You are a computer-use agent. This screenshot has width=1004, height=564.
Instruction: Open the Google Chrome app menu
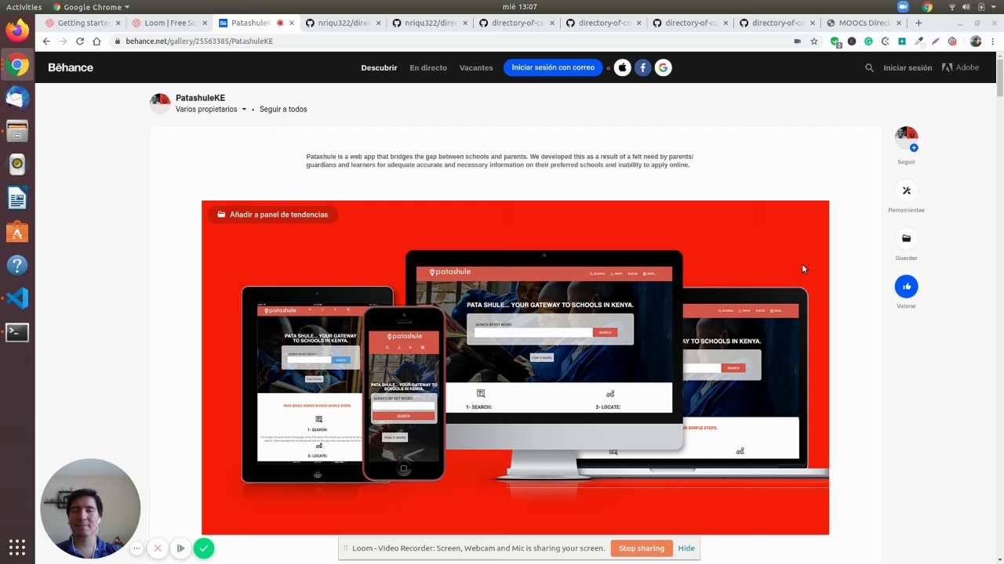91,7
